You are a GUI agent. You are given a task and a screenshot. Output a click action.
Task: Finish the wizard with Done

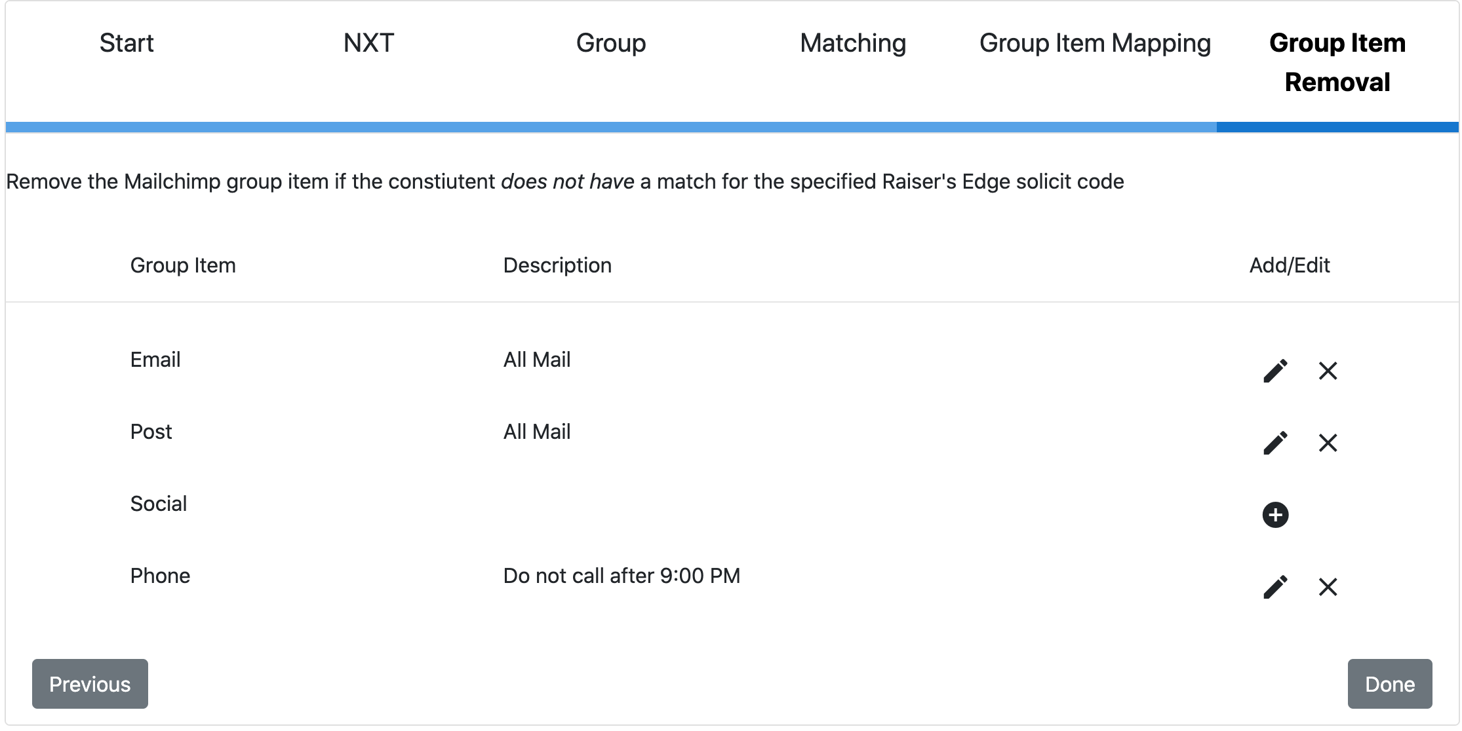[1390, 684]
